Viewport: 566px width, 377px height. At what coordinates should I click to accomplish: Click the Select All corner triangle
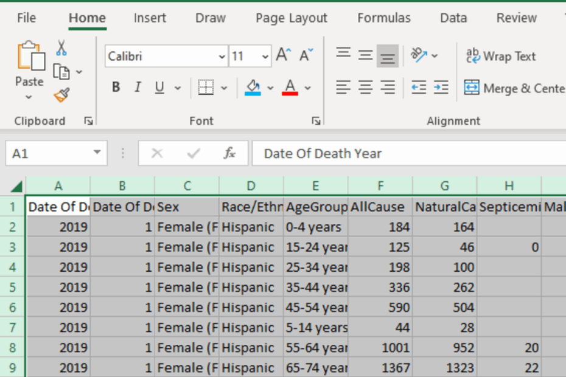[16, 187]
